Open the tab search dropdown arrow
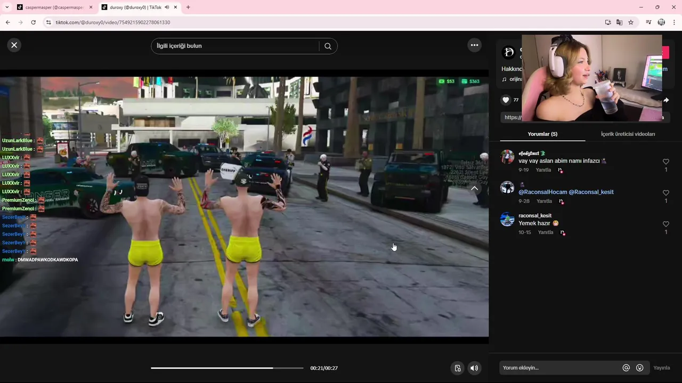This screenshot has height=383, width=682. click(x=7, y=7)
